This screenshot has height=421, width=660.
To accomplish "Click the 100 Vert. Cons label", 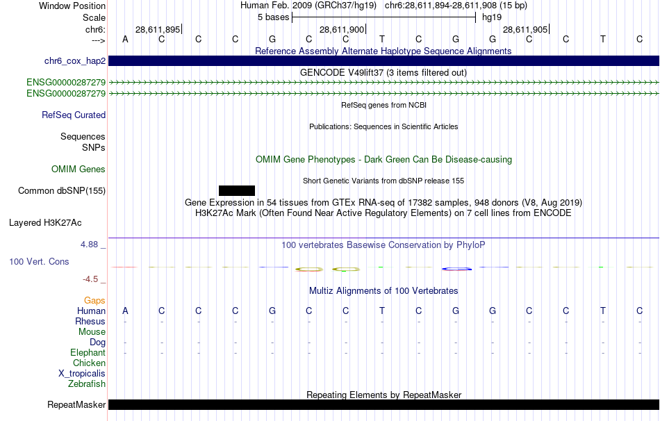I will 39,261.
